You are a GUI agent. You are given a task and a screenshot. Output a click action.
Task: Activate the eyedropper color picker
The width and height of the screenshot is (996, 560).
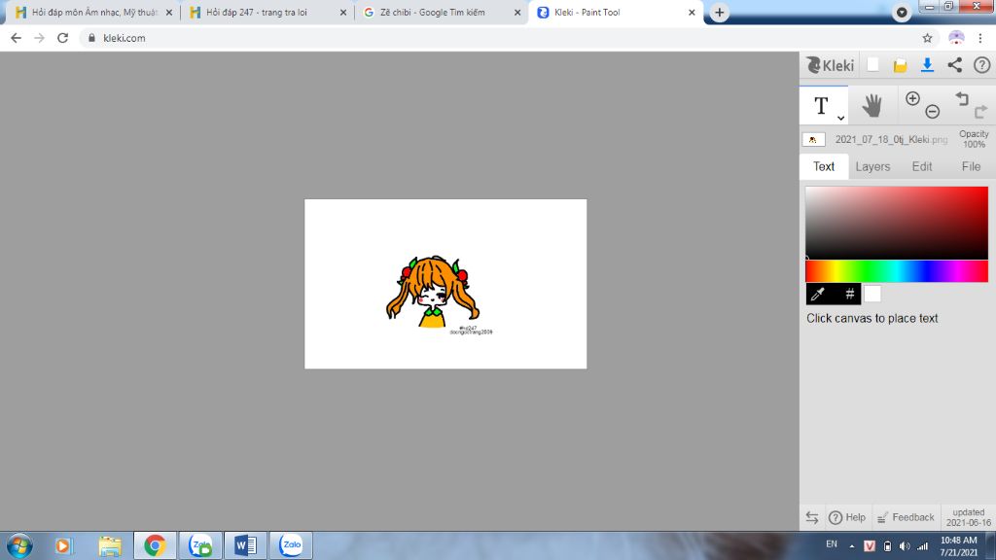818,294
